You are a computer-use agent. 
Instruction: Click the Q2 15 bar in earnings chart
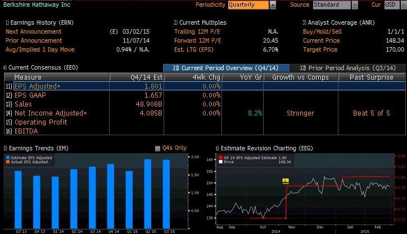pos(148,194)
